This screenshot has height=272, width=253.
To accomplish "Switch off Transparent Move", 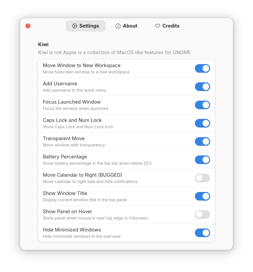I will tap(202, 141).
